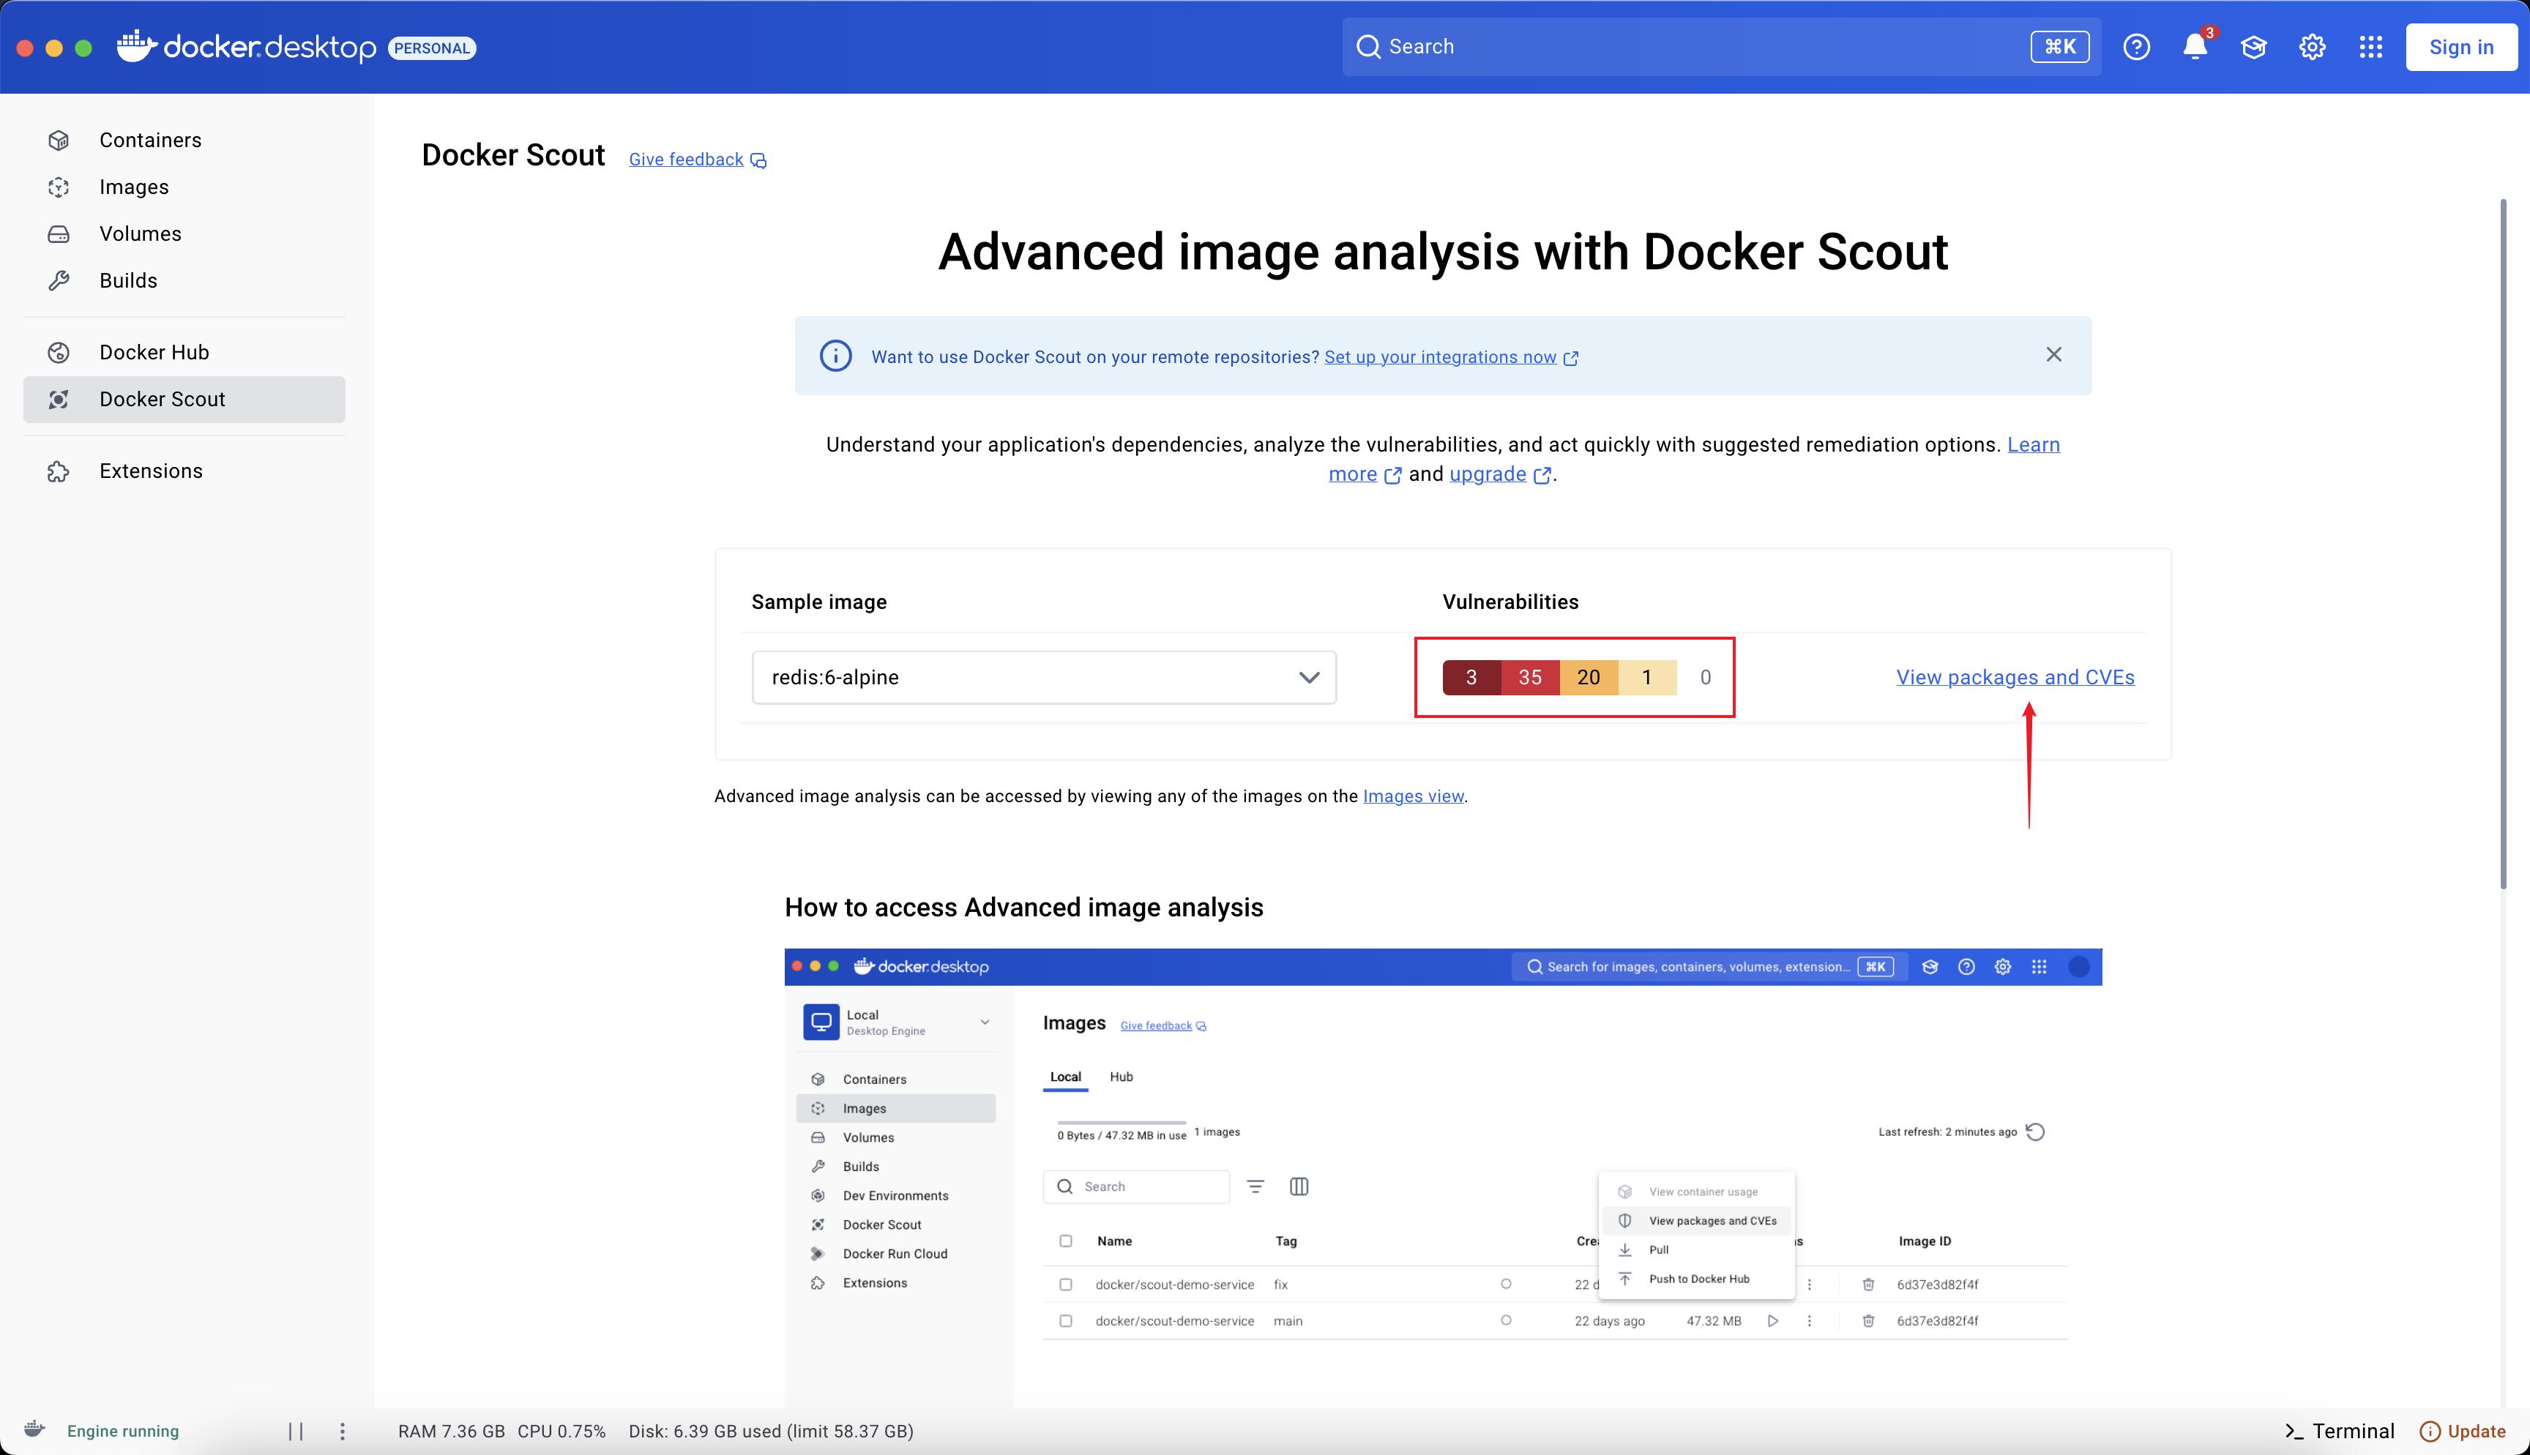The image size is (2530, 1455).
Task: Click the ⌘K shortcut badge
Action: (x=2059, y=47)
